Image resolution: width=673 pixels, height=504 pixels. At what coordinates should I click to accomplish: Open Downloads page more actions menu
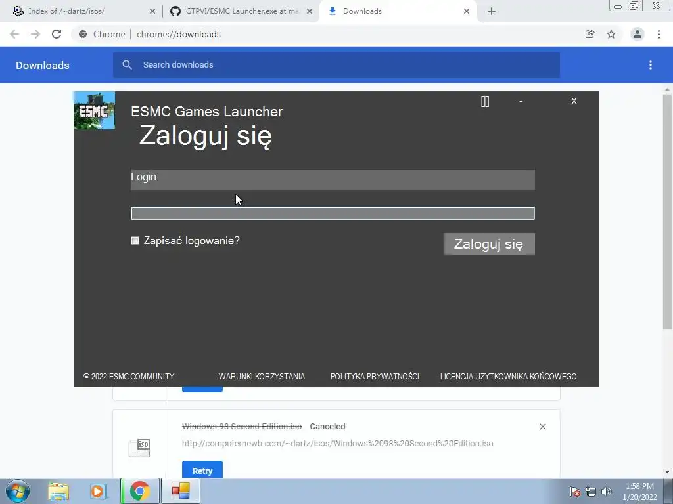click(x=651, y=65)
